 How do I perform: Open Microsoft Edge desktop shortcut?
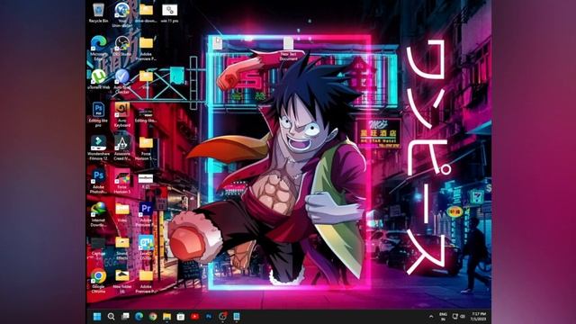click(x=98, y=48)
